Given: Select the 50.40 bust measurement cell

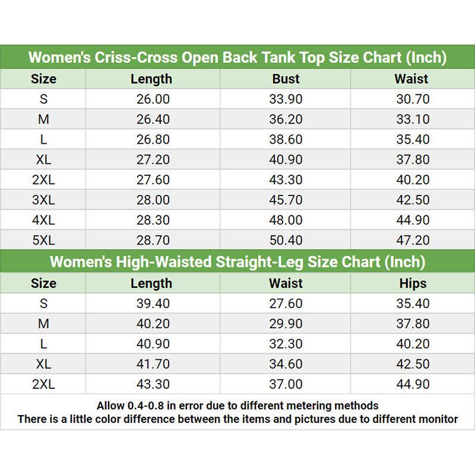Looking at the screenshot, I should click(286, 240).
